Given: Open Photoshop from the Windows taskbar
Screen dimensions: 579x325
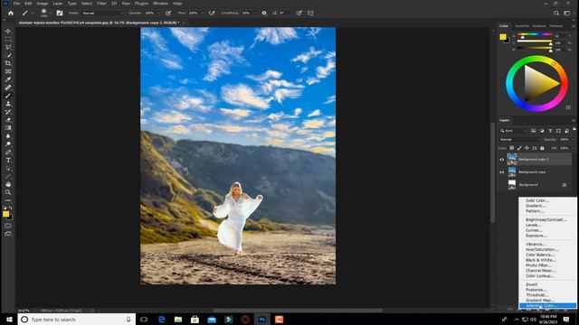Looking at the screenshot, I should pyautogui.click(x=262, y=320).
